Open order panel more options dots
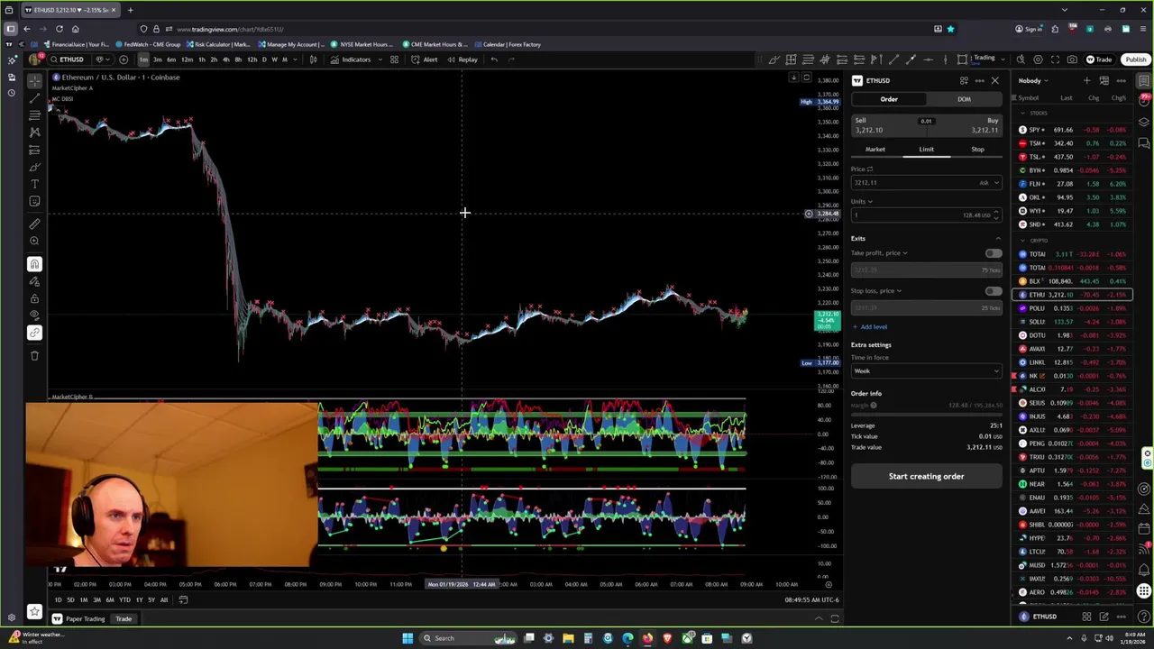The image size is (1154, 649). coord(979,81)
